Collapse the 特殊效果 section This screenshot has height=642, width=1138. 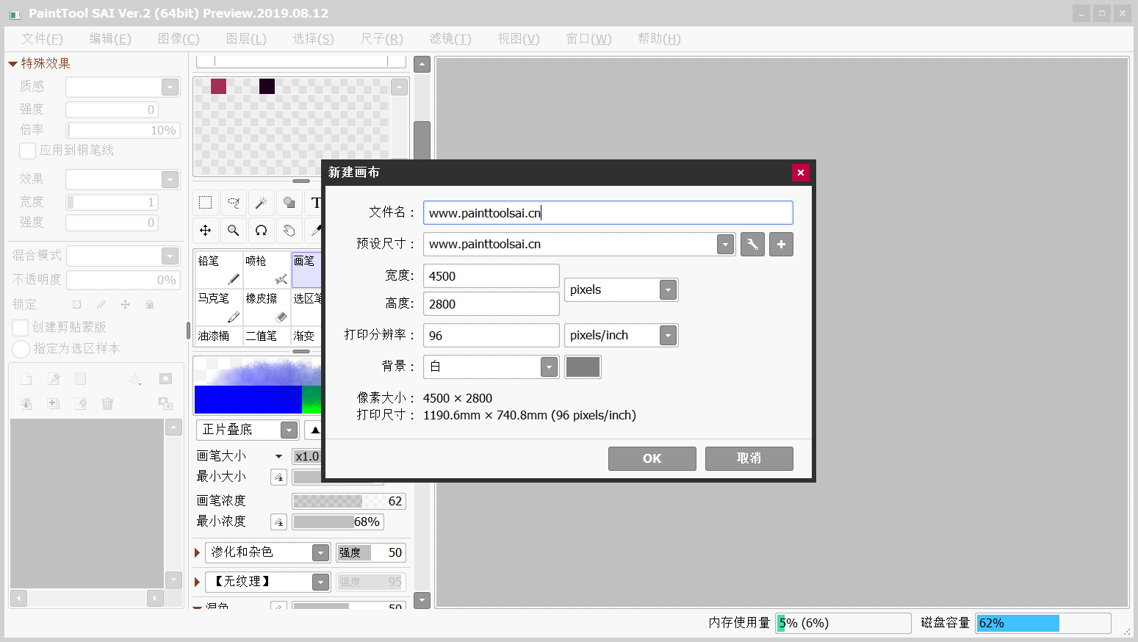point(12,64)
